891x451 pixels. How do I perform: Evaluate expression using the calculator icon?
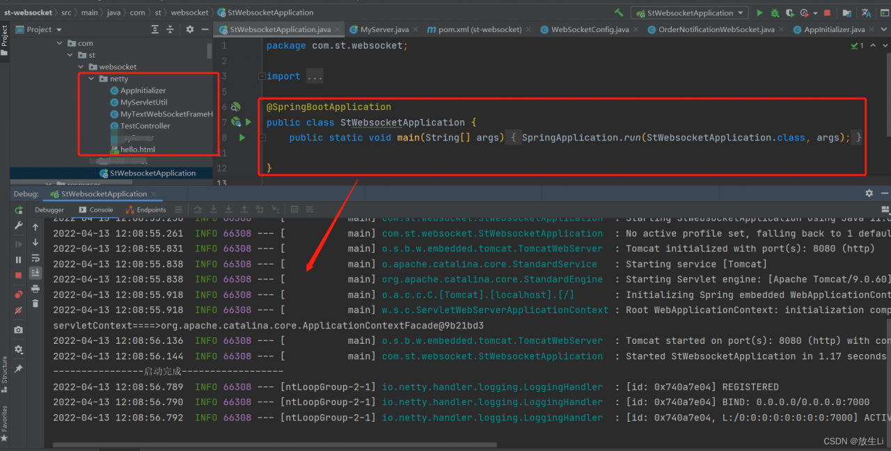pos(294,209)
